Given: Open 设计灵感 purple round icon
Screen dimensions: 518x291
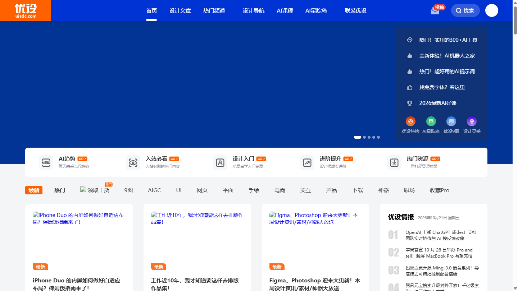Looking at the screenshot, I should [472, 121].
